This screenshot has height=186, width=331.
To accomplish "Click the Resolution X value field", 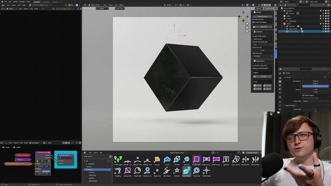I will (315, 81).
